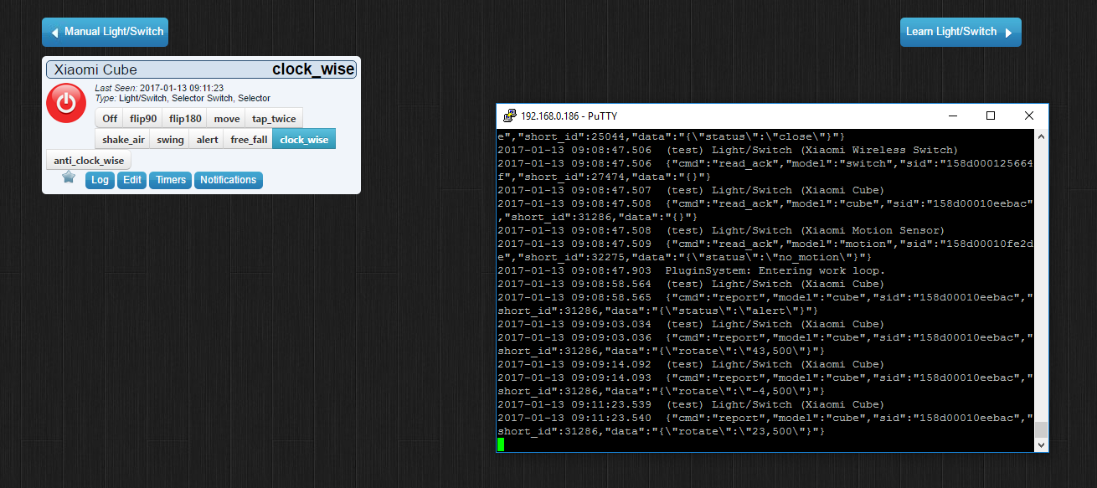Click PuTTY scrollbar up arrow
The width and height of the screenshot is (1097, 488).
pos(1041,136)
